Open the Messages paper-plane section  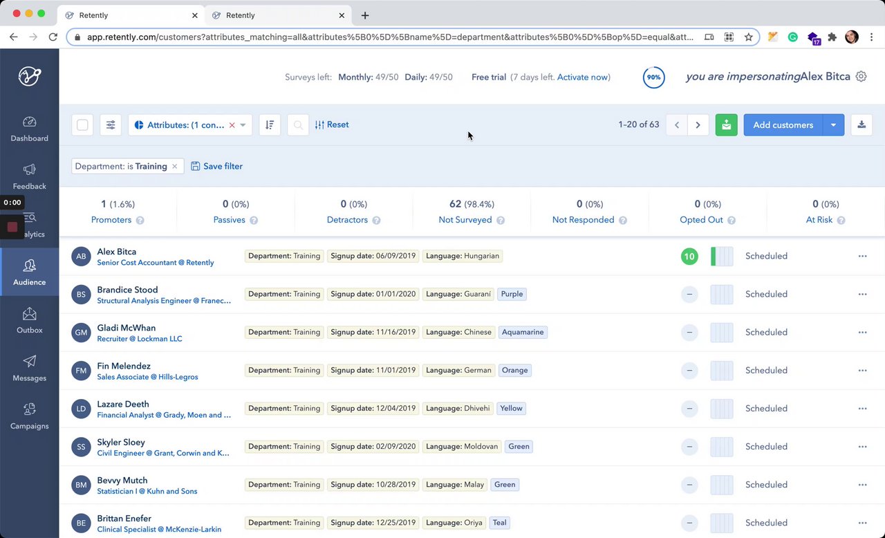(29, 369)
